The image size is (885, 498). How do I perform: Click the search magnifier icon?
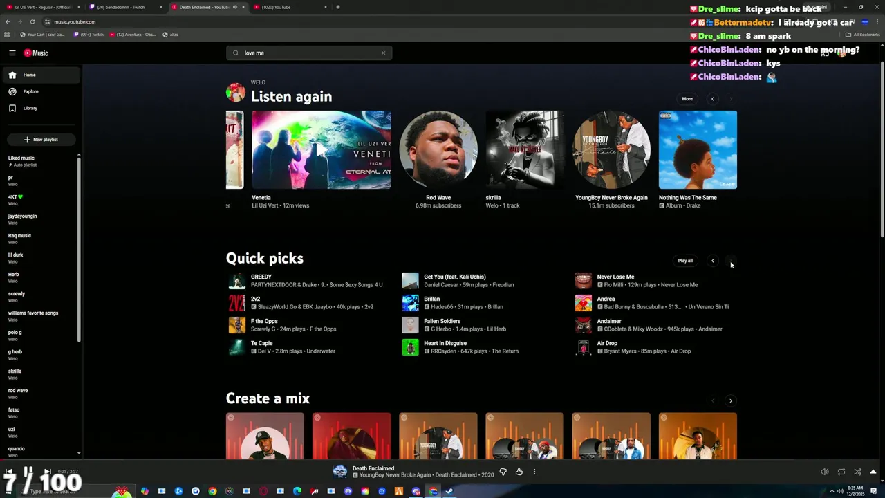click(235, 53)
